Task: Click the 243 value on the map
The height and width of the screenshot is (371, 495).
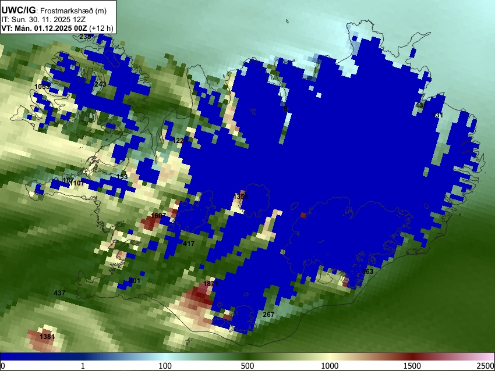Action: [100, 84]
